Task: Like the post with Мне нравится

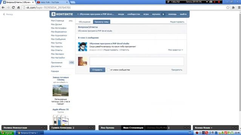Action: tap(175, 50)
